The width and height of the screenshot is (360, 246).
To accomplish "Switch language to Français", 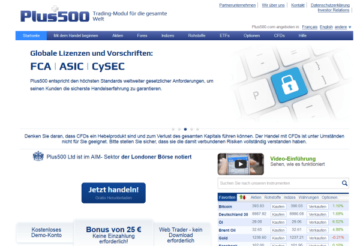I will (x=310, y=27).
